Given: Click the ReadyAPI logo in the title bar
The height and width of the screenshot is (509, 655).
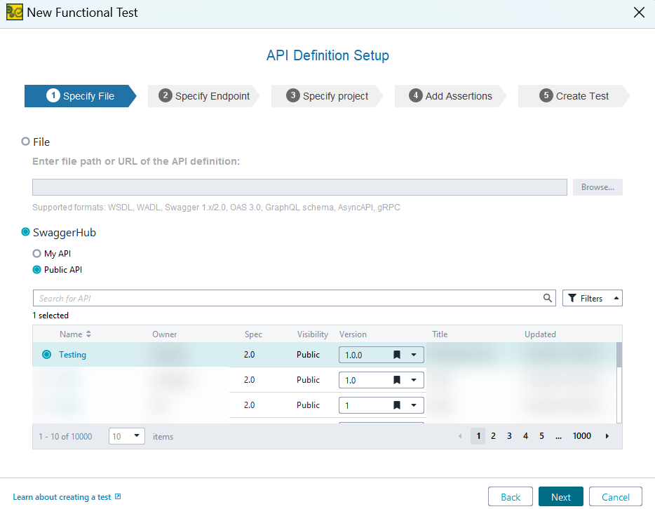Looking at the screenshot, I should (14, 12).
